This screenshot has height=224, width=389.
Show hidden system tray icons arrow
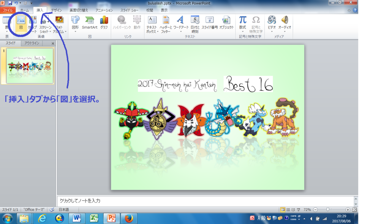point(304,219)
